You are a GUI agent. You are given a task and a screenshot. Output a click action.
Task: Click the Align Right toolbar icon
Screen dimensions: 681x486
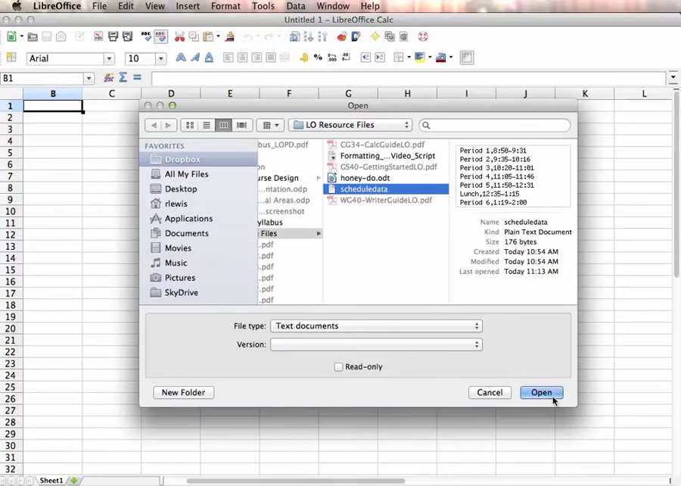pos(257,58)
